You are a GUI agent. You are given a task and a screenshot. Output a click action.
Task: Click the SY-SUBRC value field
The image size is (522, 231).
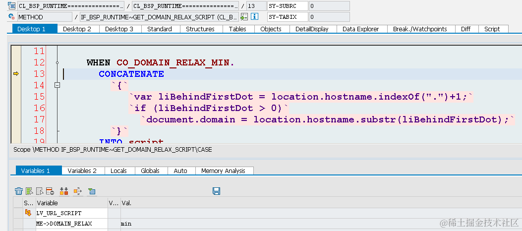(329, 5)
